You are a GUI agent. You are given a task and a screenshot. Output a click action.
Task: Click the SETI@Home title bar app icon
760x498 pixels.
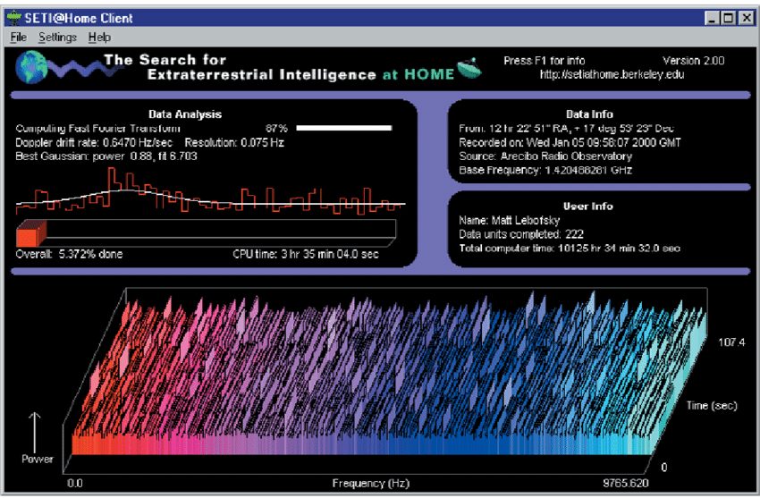[14, 18]
